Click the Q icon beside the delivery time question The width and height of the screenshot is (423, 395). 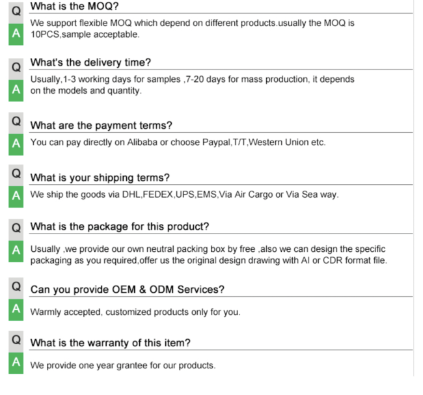(x=16, y=69)
